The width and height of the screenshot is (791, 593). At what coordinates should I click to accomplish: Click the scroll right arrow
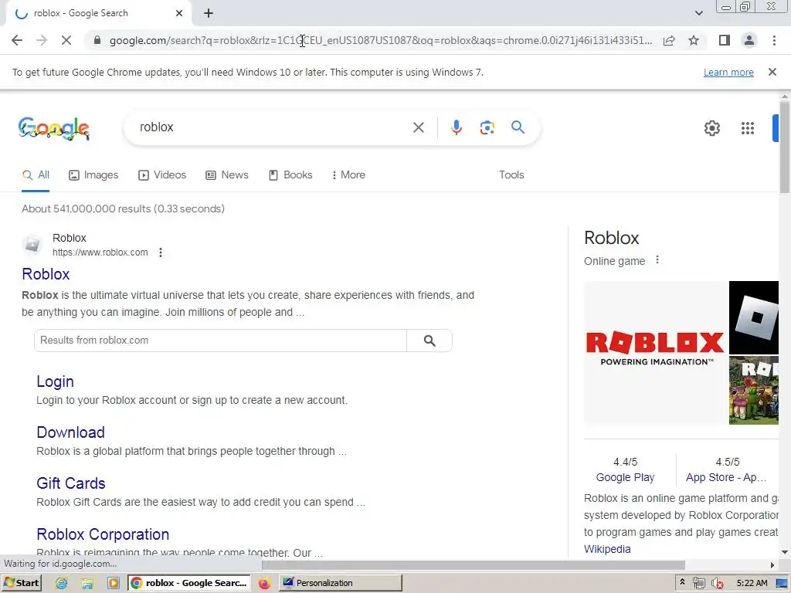pos(772,565)
